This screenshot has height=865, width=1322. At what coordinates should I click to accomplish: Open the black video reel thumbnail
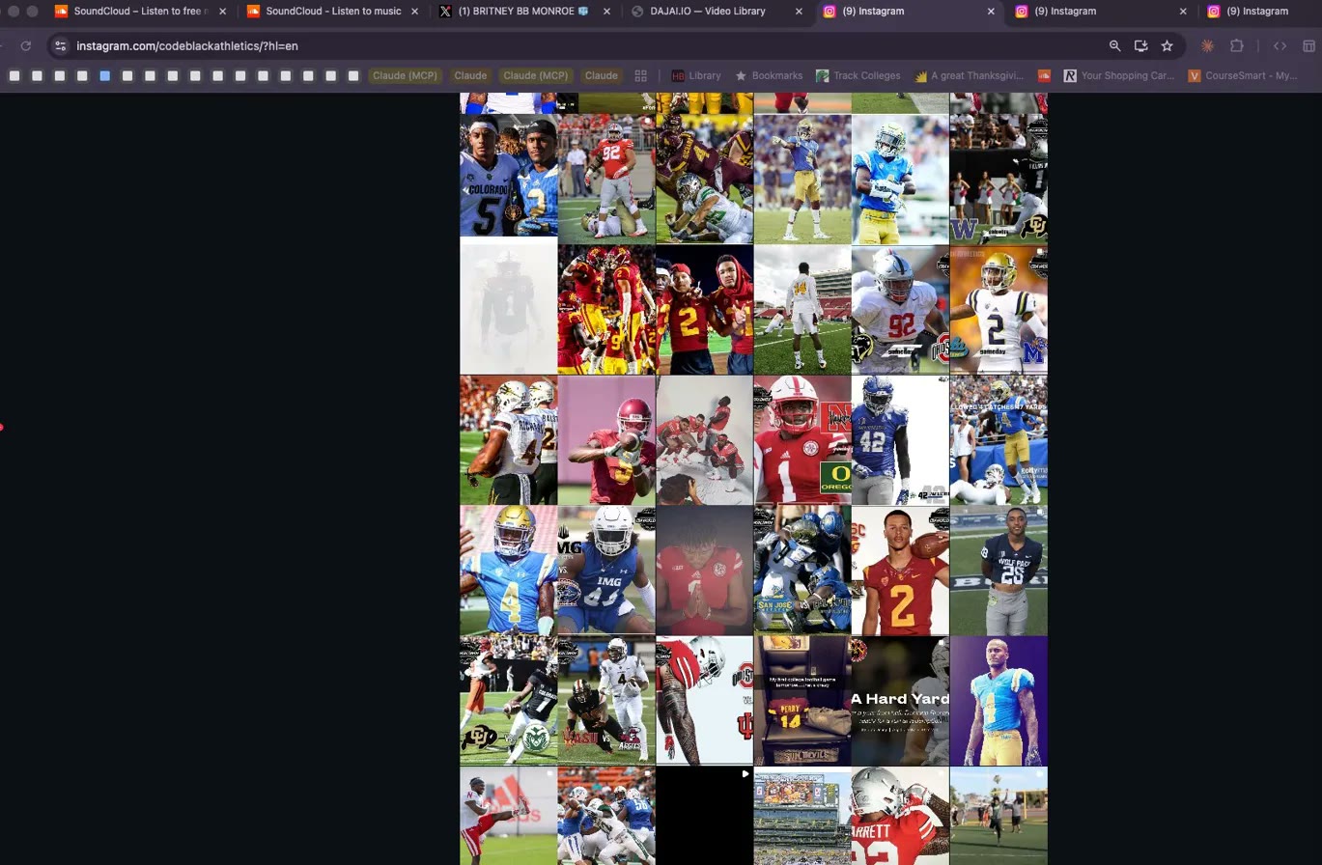coord(704,816)
